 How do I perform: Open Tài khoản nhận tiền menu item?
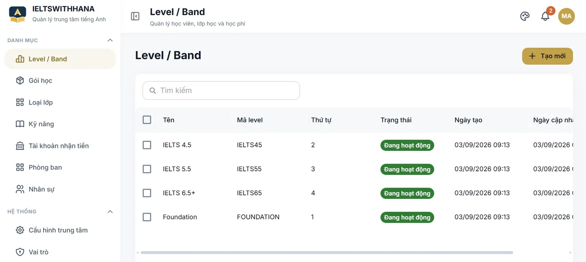tap(60, 146)
